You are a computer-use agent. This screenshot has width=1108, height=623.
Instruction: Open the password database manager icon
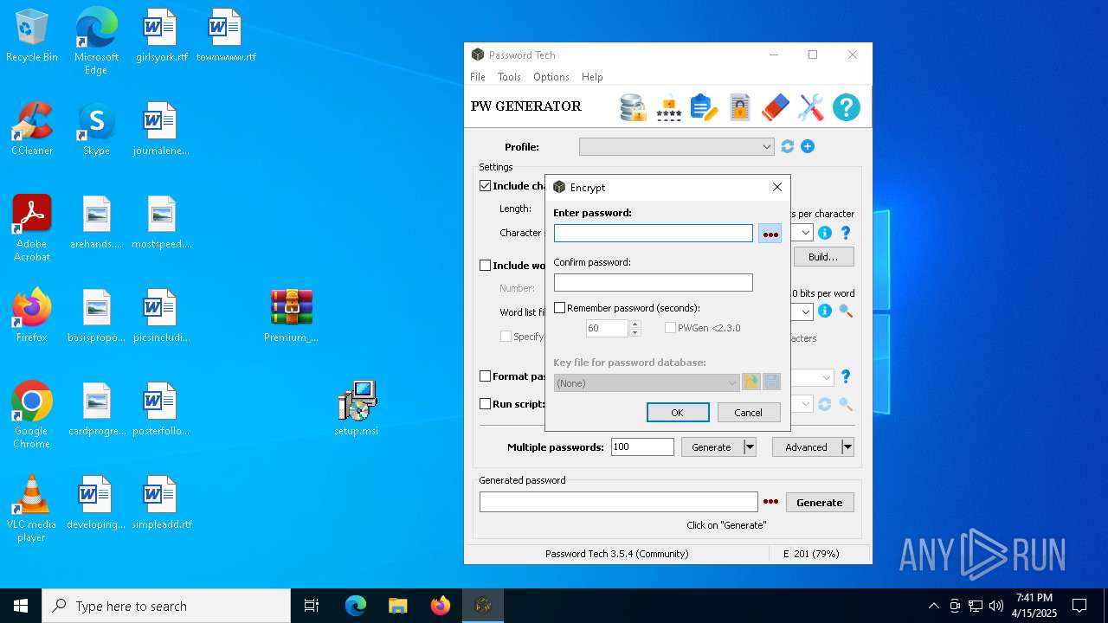(x=634, y=107)
